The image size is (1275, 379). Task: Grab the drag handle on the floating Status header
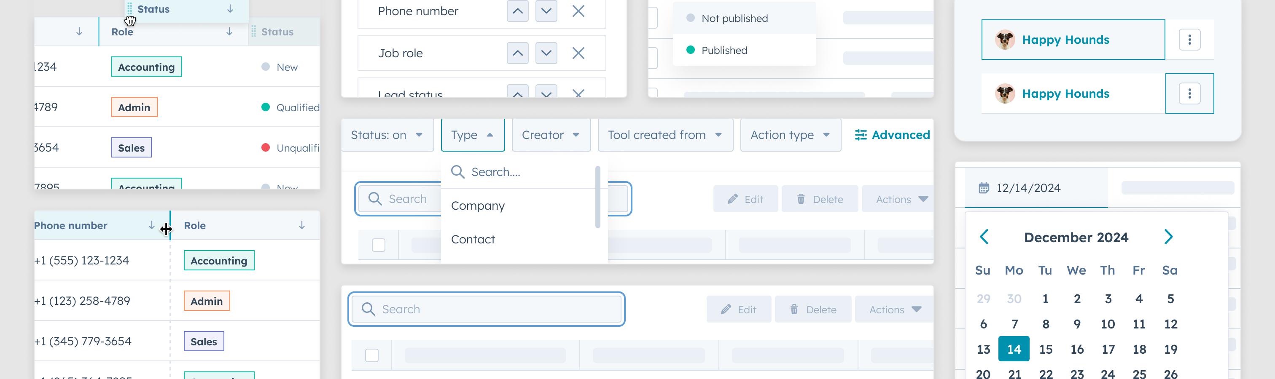(130, 9)
